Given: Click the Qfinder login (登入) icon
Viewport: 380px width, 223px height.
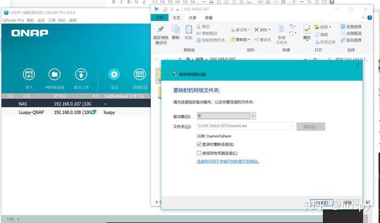Looking at the screenshot, I should coord(29,74).
